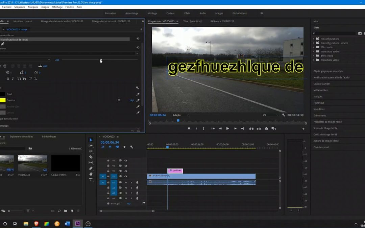This screenshot has width=365, height=228.
Task: Open the VIDEO0123 timeline panel menu
Action: (x=117, y=137)
